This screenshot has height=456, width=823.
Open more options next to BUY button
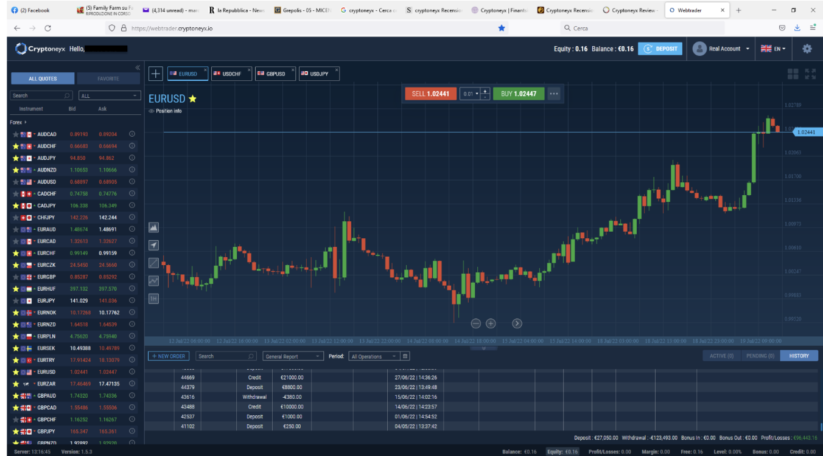click(x=553, y=94)
